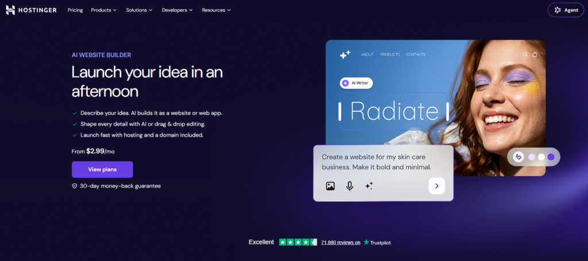Click the From $2.99/mo price text
The image size is (588, 261).
coord(93,151)
